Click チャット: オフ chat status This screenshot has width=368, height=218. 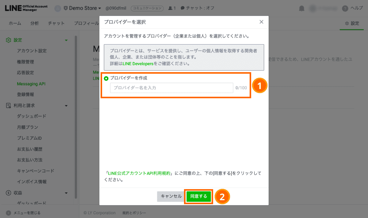click(197, 8)
